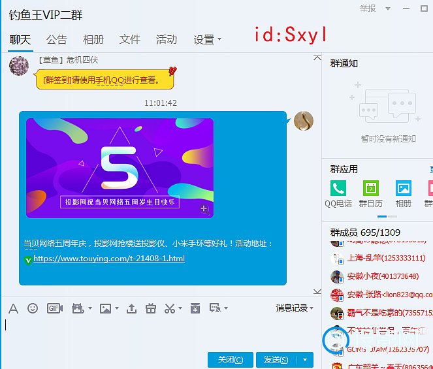Click avatar of 霸气不是吃素的

[336, 313]
